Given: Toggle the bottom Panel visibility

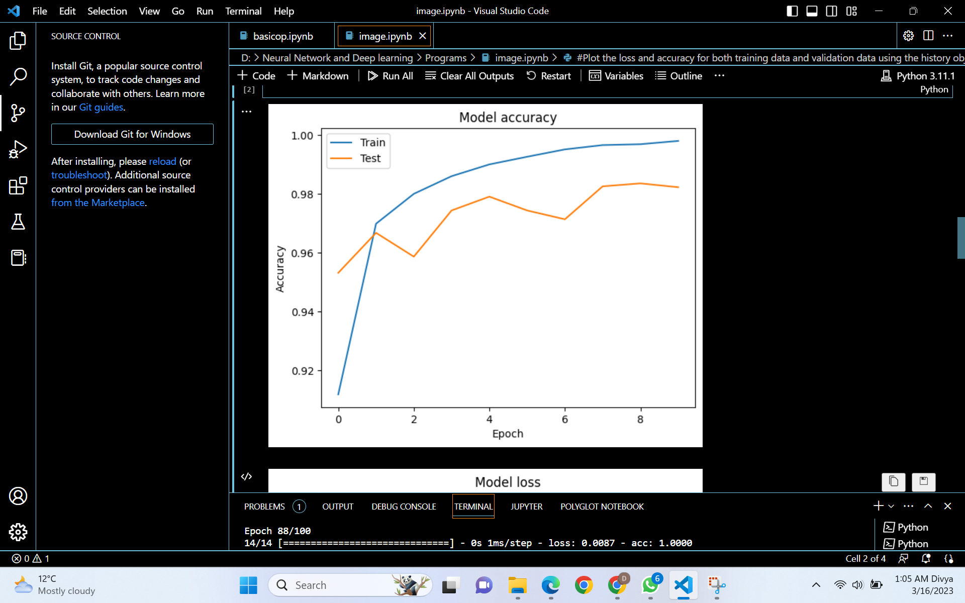Looking at the screenshot, I should tap(812, 11).
